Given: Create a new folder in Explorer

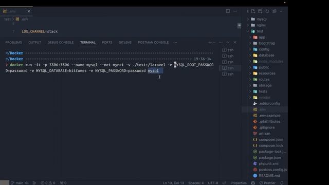Looking at the screenshot, I should [x=260, y=11].
